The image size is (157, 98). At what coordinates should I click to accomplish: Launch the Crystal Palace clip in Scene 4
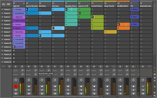click(92, 21)
